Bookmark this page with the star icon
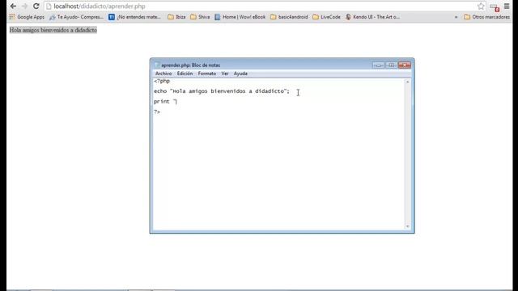 coord(481,6)
